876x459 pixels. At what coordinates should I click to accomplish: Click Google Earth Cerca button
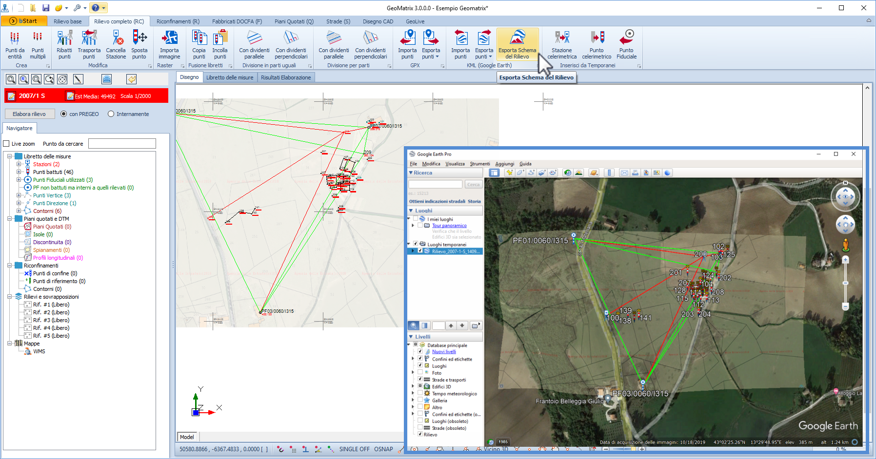coord(473,184)
